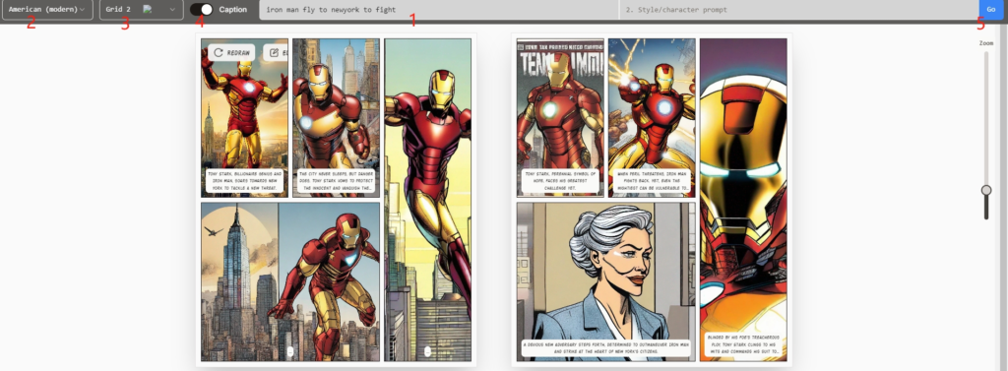Click the Style/character prompt field
The height and width of the screenshot is (371, 1008).
[798, 10]
